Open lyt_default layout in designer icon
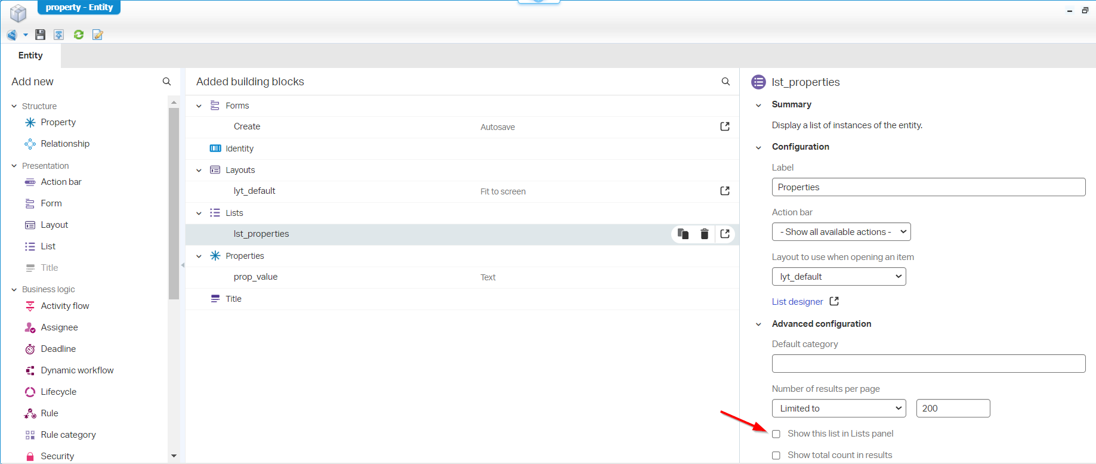The height and width of the screenshot is (464, 1096). [x=725, y=191]
